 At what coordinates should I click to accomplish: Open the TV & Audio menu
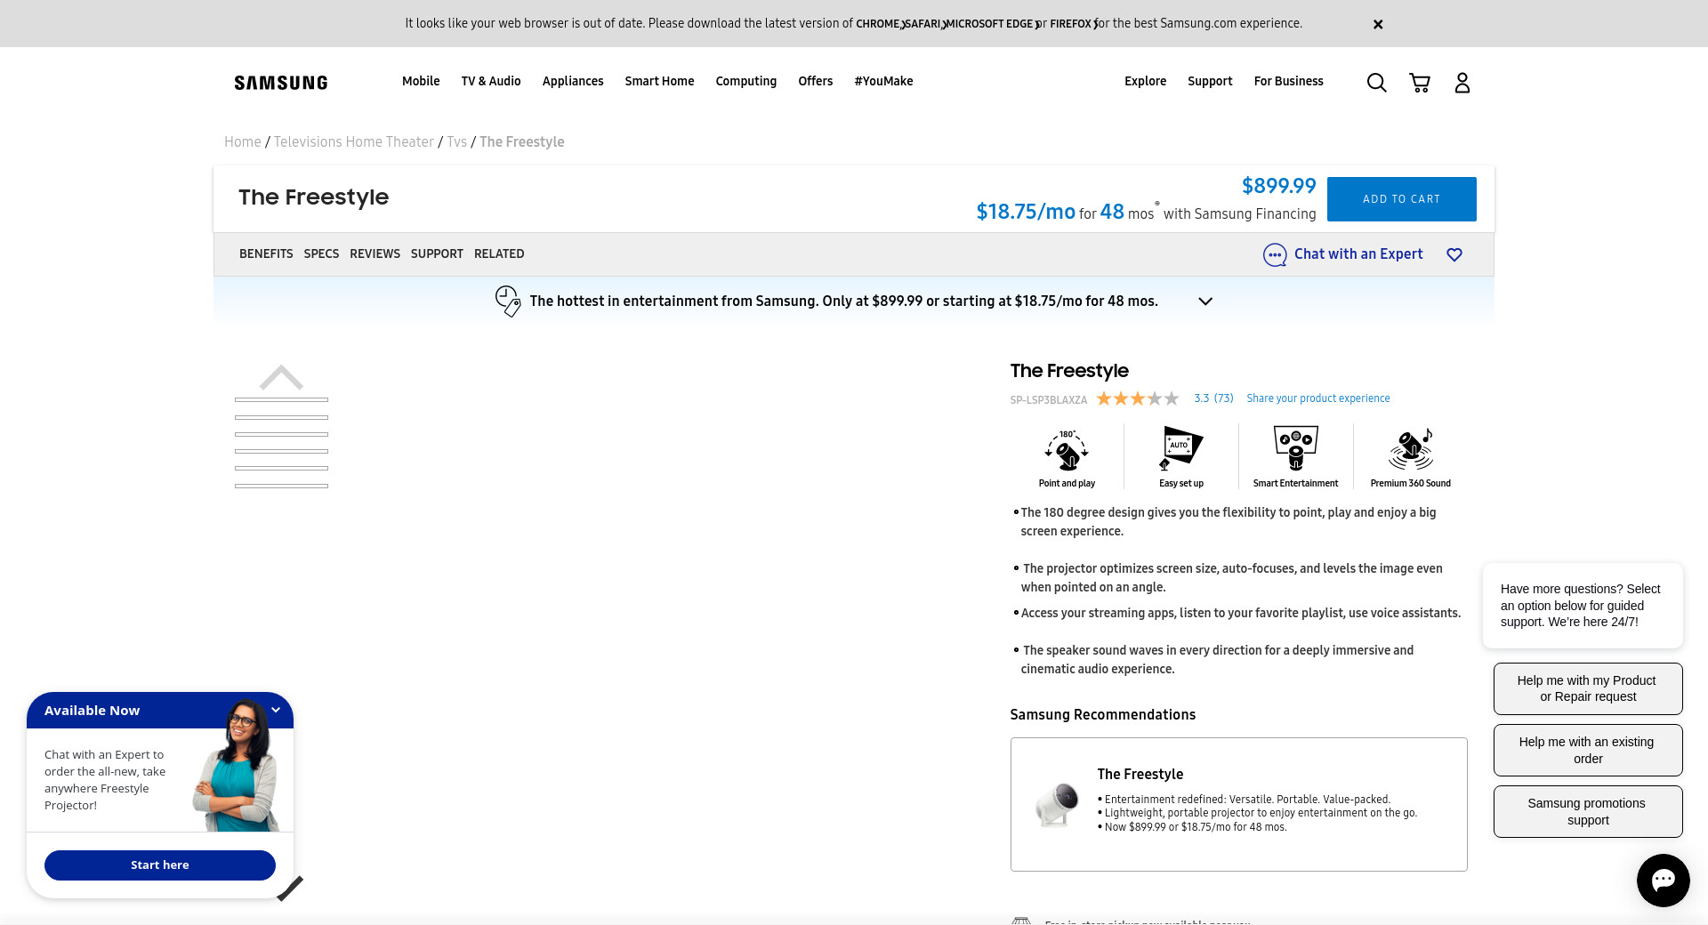click(491, 81)
